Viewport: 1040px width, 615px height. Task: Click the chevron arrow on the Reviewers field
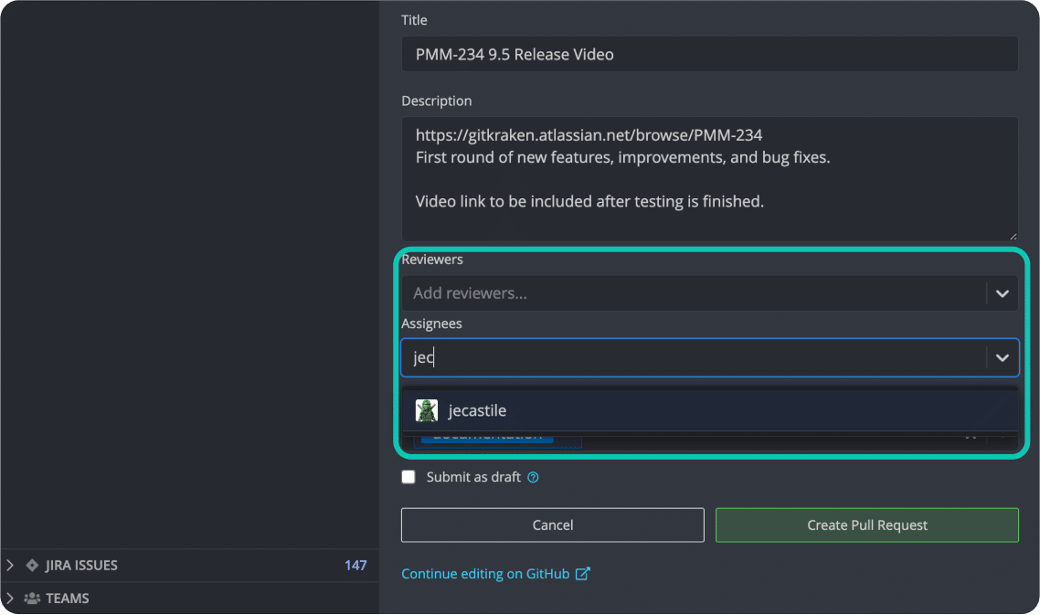(1002, 292)
